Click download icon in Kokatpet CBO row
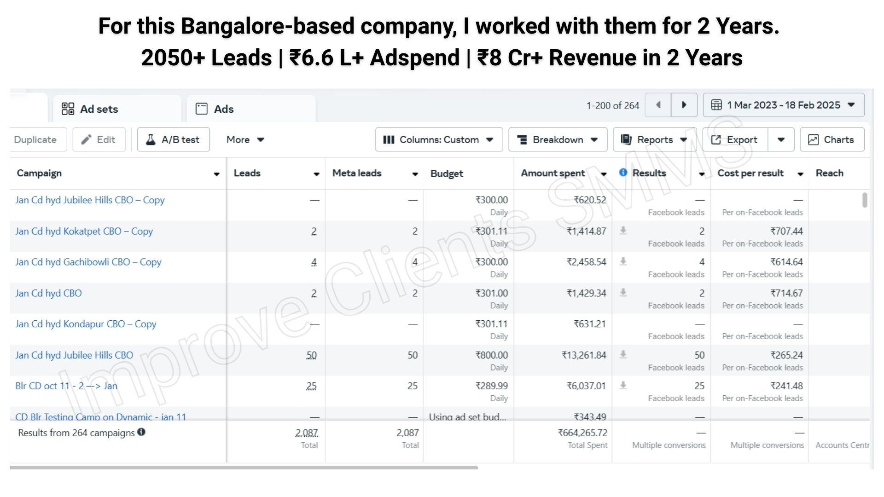Viewport: 884px width, 497px height. point(623,231)
